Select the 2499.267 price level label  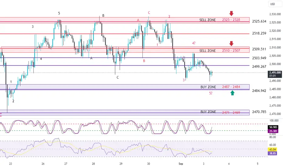[259, 66]
